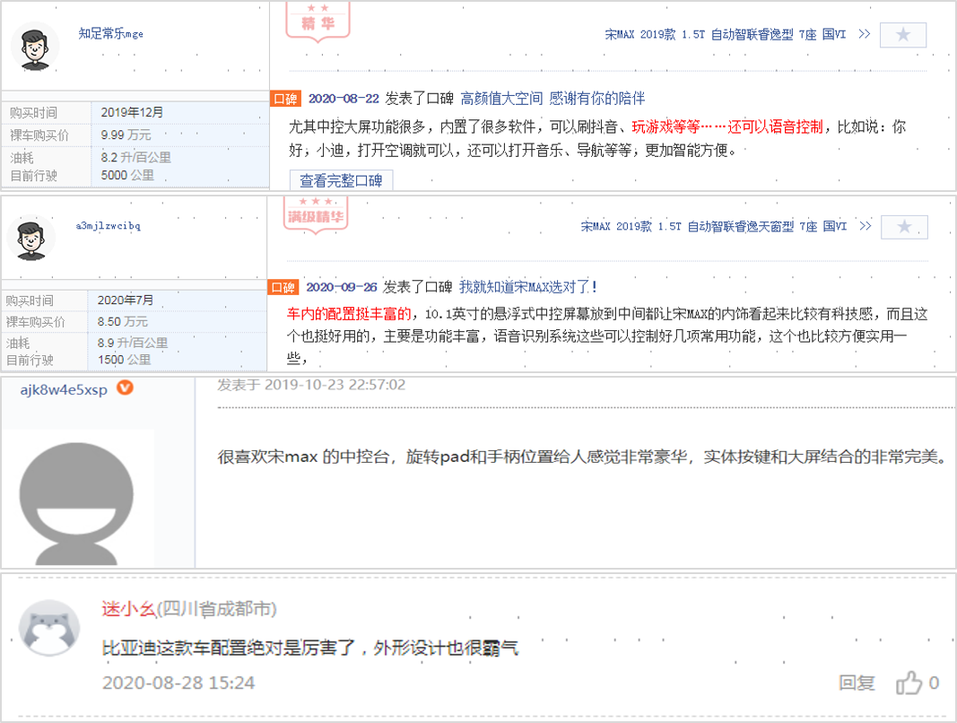The height and width of the screenshot is (723, 957).
Task: Click the orange verified badge beside ajk8w4e5xsp
Action: coord(126,388)
